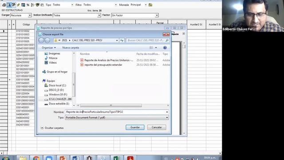This screenshot has height=160, width=284.
Task: Select Windows 10 (F:) drive
Action: 56,95
